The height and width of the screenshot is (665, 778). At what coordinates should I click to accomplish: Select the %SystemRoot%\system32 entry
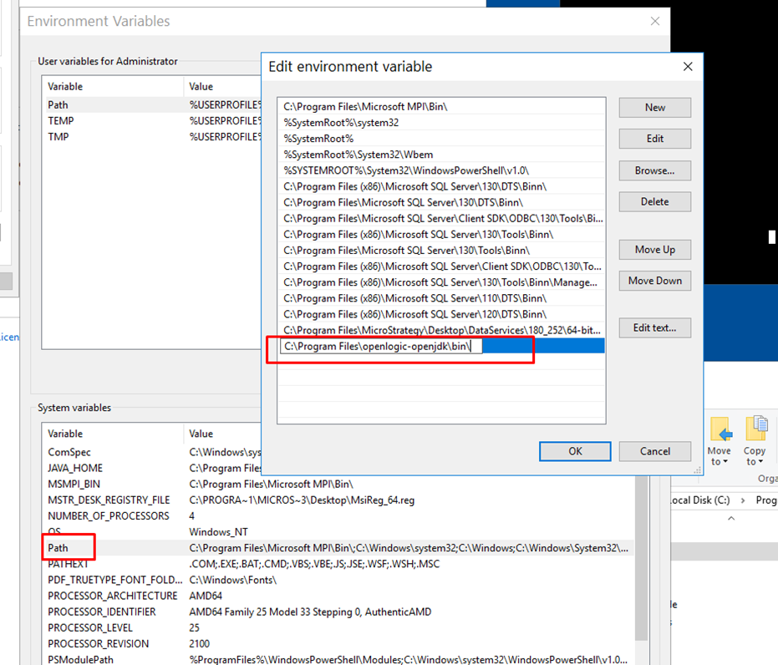pyautogui.click(x=441, y=123)
